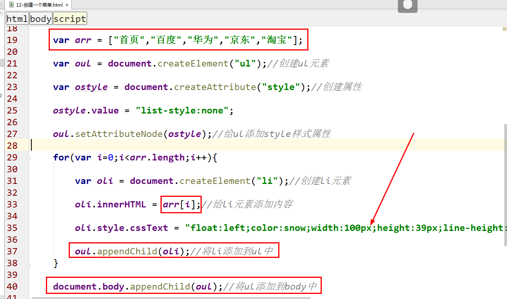Click line number 40 in the gutter

(x=12, y=286)
